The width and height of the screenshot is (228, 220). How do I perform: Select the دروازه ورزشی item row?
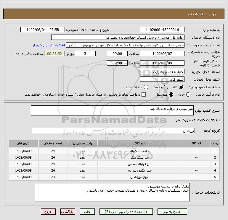(114, 177)
